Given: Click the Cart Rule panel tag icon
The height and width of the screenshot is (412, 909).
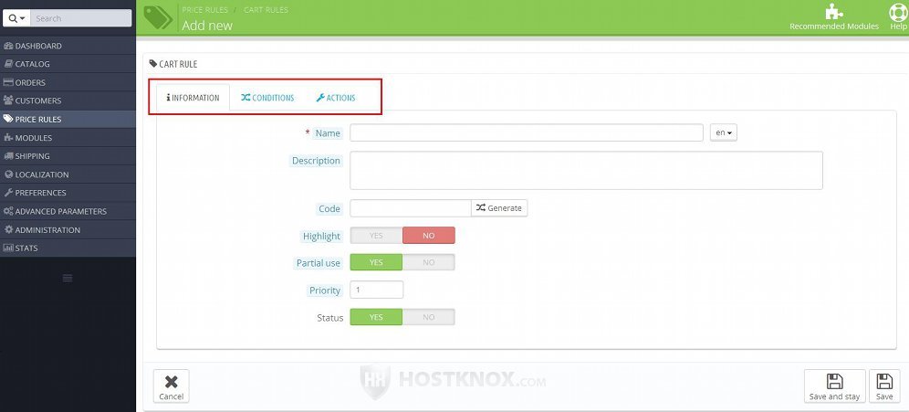Looking at the screenshot, I should (x=153, y=63).
